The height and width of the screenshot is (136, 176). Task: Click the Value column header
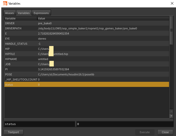click(103, 18)
